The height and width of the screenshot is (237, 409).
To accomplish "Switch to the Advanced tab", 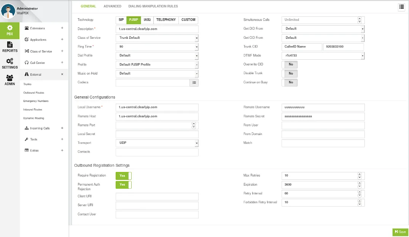I will click(112, 6).
